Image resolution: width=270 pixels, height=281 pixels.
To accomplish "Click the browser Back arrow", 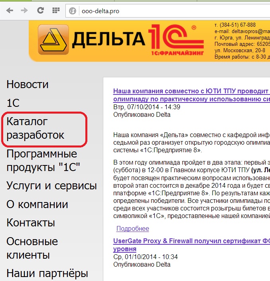I will 10,11.
